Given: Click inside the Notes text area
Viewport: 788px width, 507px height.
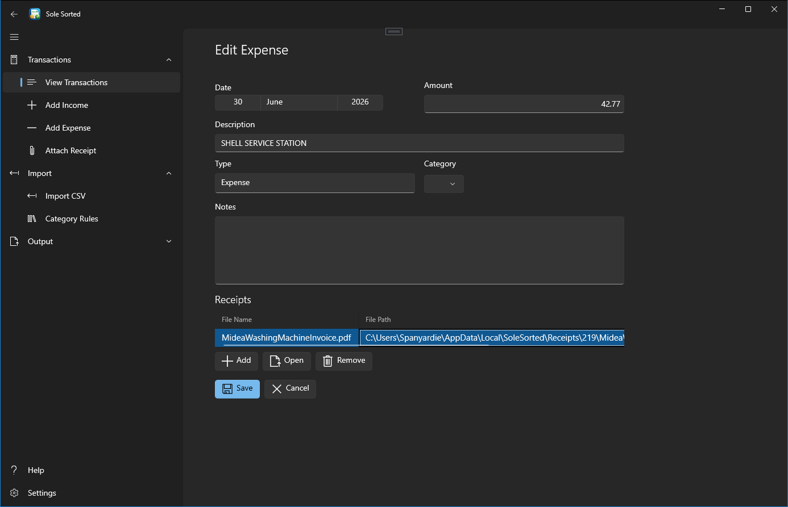Looking at the screenshot, I should click(420, 250).
